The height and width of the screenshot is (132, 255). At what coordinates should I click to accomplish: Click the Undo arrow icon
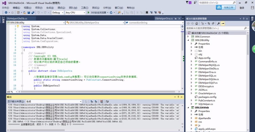click(38, 13)
